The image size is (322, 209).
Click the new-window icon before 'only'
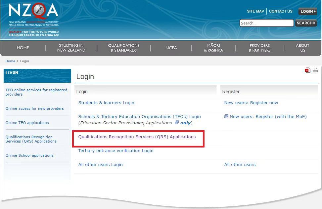pos(176,123)
